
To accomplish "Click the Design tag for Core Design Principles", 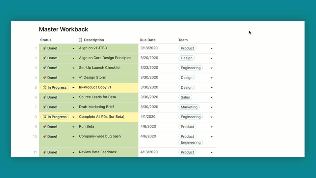I will pyautogui.click(x=187, y=58).
